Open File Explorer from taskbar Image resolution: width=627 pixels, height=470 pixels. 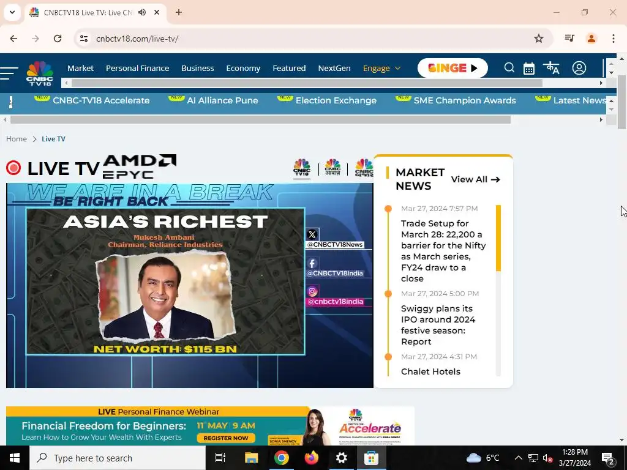tap(252, 458)
